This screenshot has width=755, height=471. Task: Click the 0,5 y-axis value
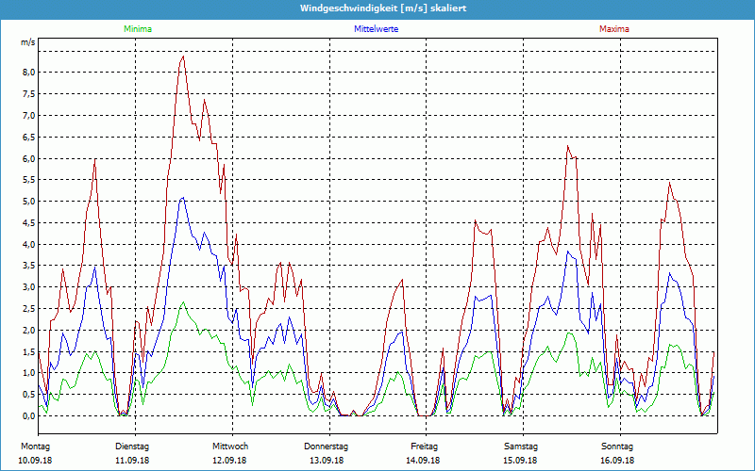pyautogui.click(x=29, y=395)
